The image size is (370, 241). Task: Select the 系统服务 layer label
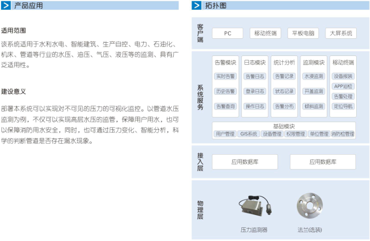(x=200, y=97)
